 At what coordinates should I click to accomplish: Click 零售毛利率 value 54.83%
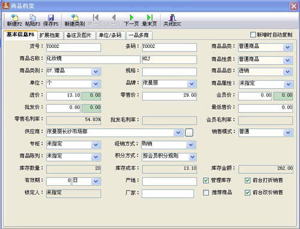point(74,120)
